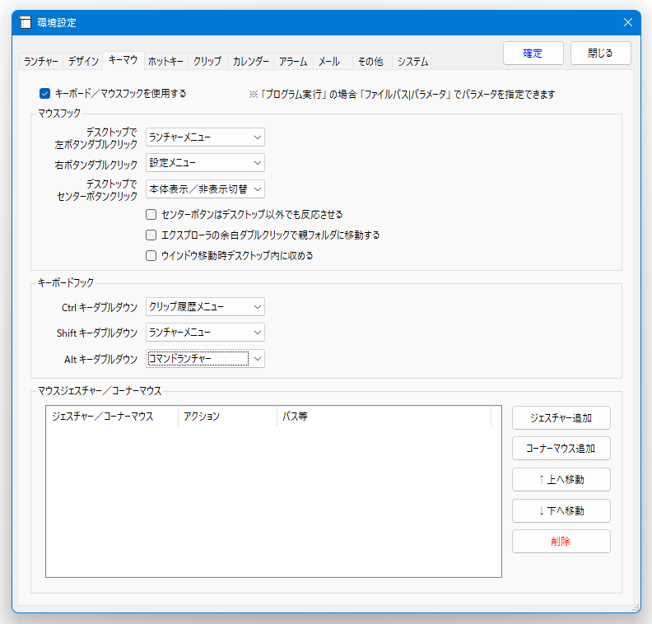Open Shift キーダブルダウン dropdown

coord(205,333)
